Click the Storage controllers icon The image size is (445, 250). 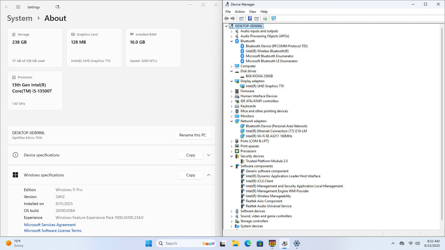coord(237,221)
